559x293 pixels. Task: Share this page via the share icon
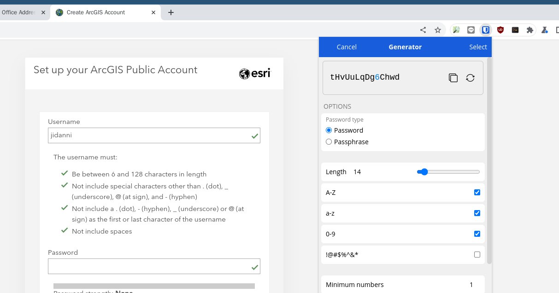tap(423, 30)
